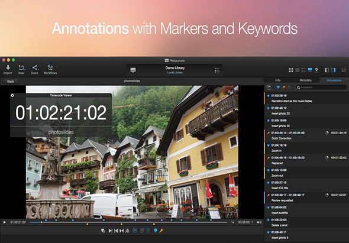Screen dimensions: 349x243
Task: Click the marker icon of the Zoom in row
Action: pyautogui.click(x=269, y=145)
